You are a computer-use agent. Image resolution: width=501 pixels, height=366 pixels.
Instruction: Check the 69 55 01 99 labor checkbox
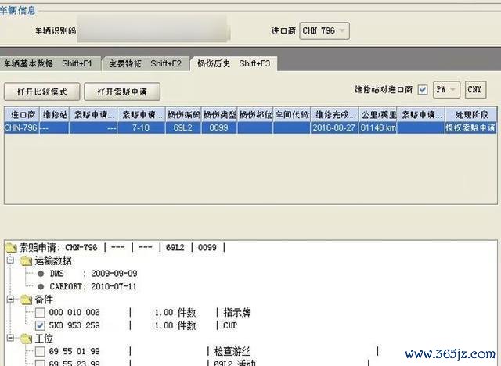[x=41, y=350]
